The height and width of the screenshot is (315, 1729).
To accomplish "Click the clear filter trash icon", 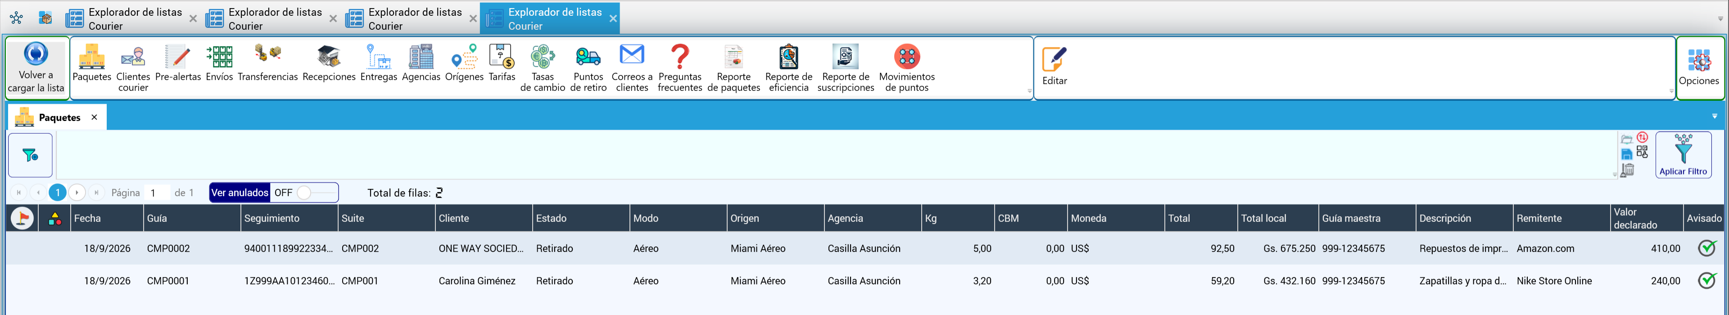I will click(1627, 170).
